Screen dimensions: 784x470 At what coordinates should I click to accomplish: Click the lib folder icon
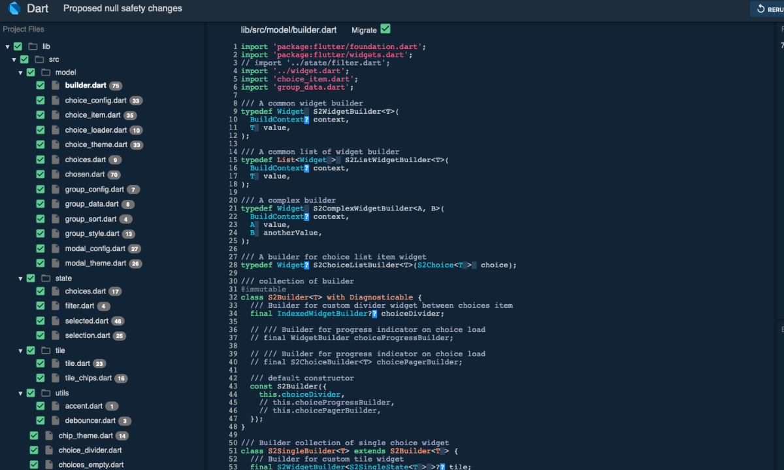pos(33,46)
